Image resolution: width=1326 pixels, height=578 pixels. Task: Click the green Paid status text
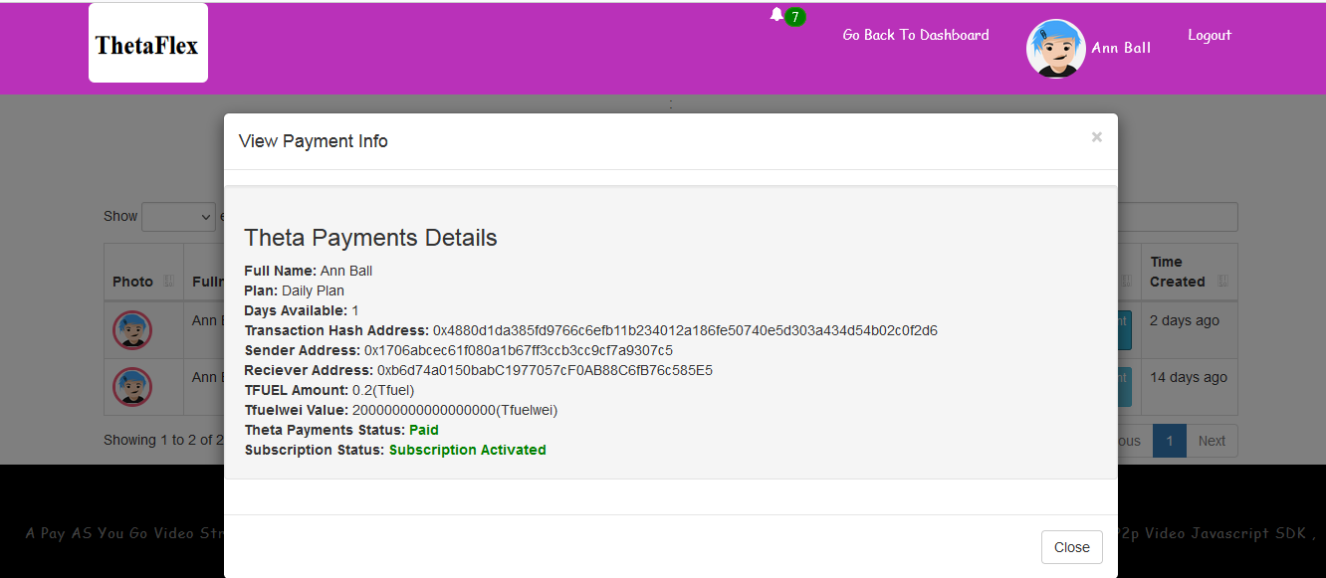pyautogui.click(x=424, y=430)
